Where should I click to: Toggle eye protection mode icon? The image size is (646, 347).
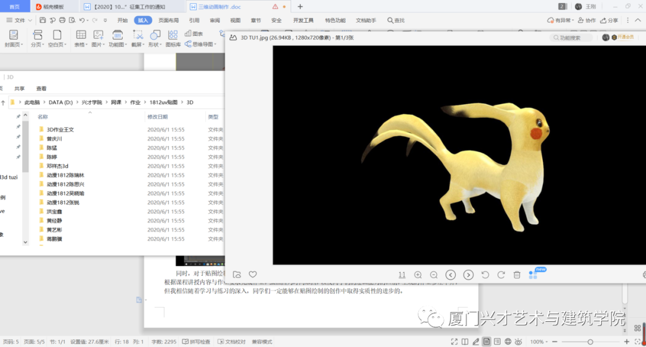point(519,342)
